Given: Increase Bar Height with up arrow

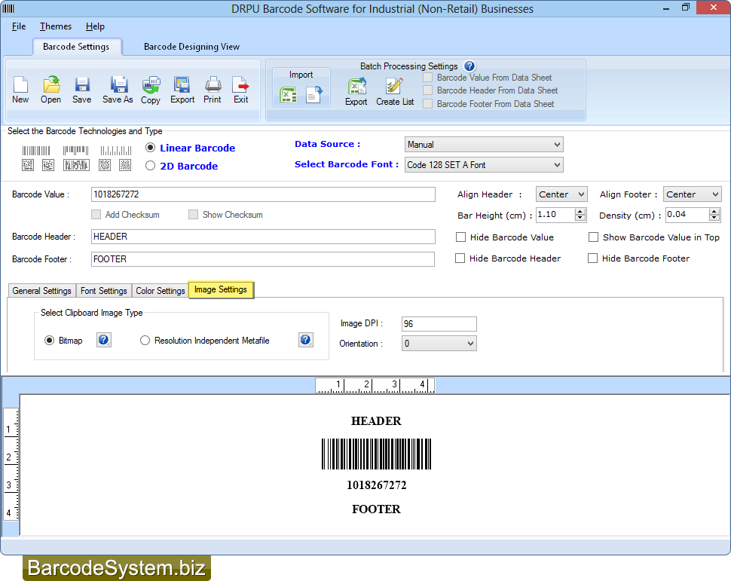Looking at the screenshot, I should [x=580, y=211].
